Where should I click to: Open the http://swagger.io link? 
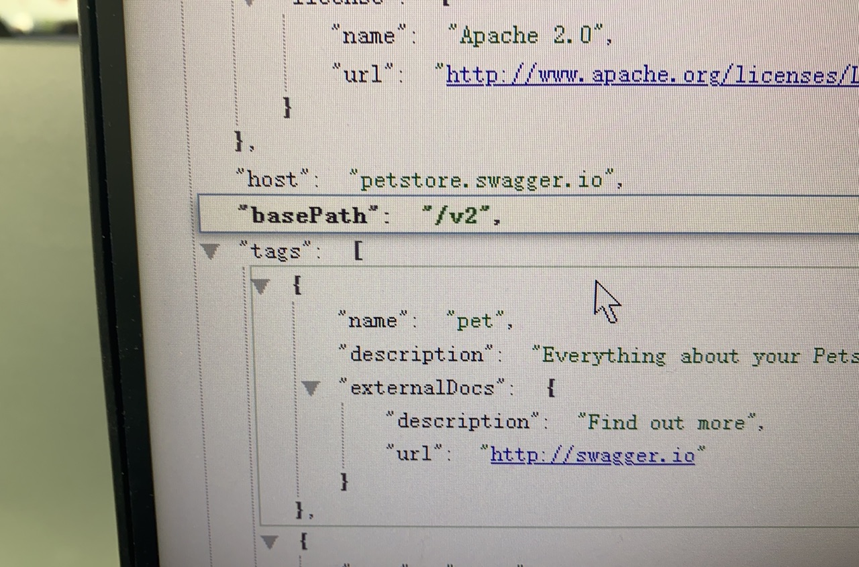(593, 454)
